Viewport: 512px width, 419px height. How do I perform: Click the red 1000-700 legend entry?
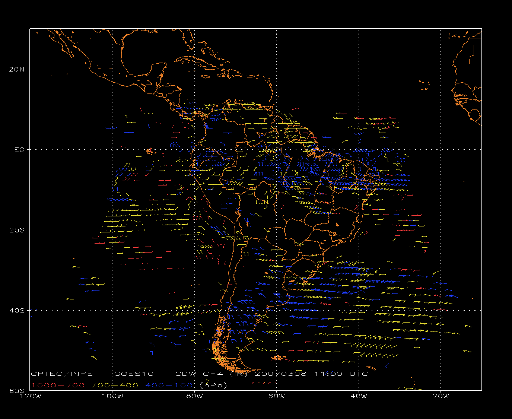tap(58, 385)
